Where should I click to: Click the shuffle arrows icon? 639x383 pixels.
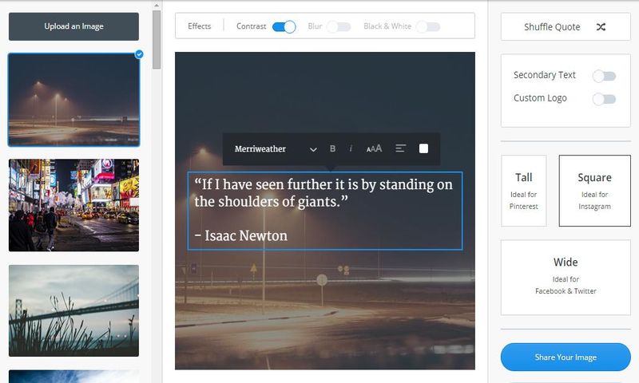click(x=601, y=27)
